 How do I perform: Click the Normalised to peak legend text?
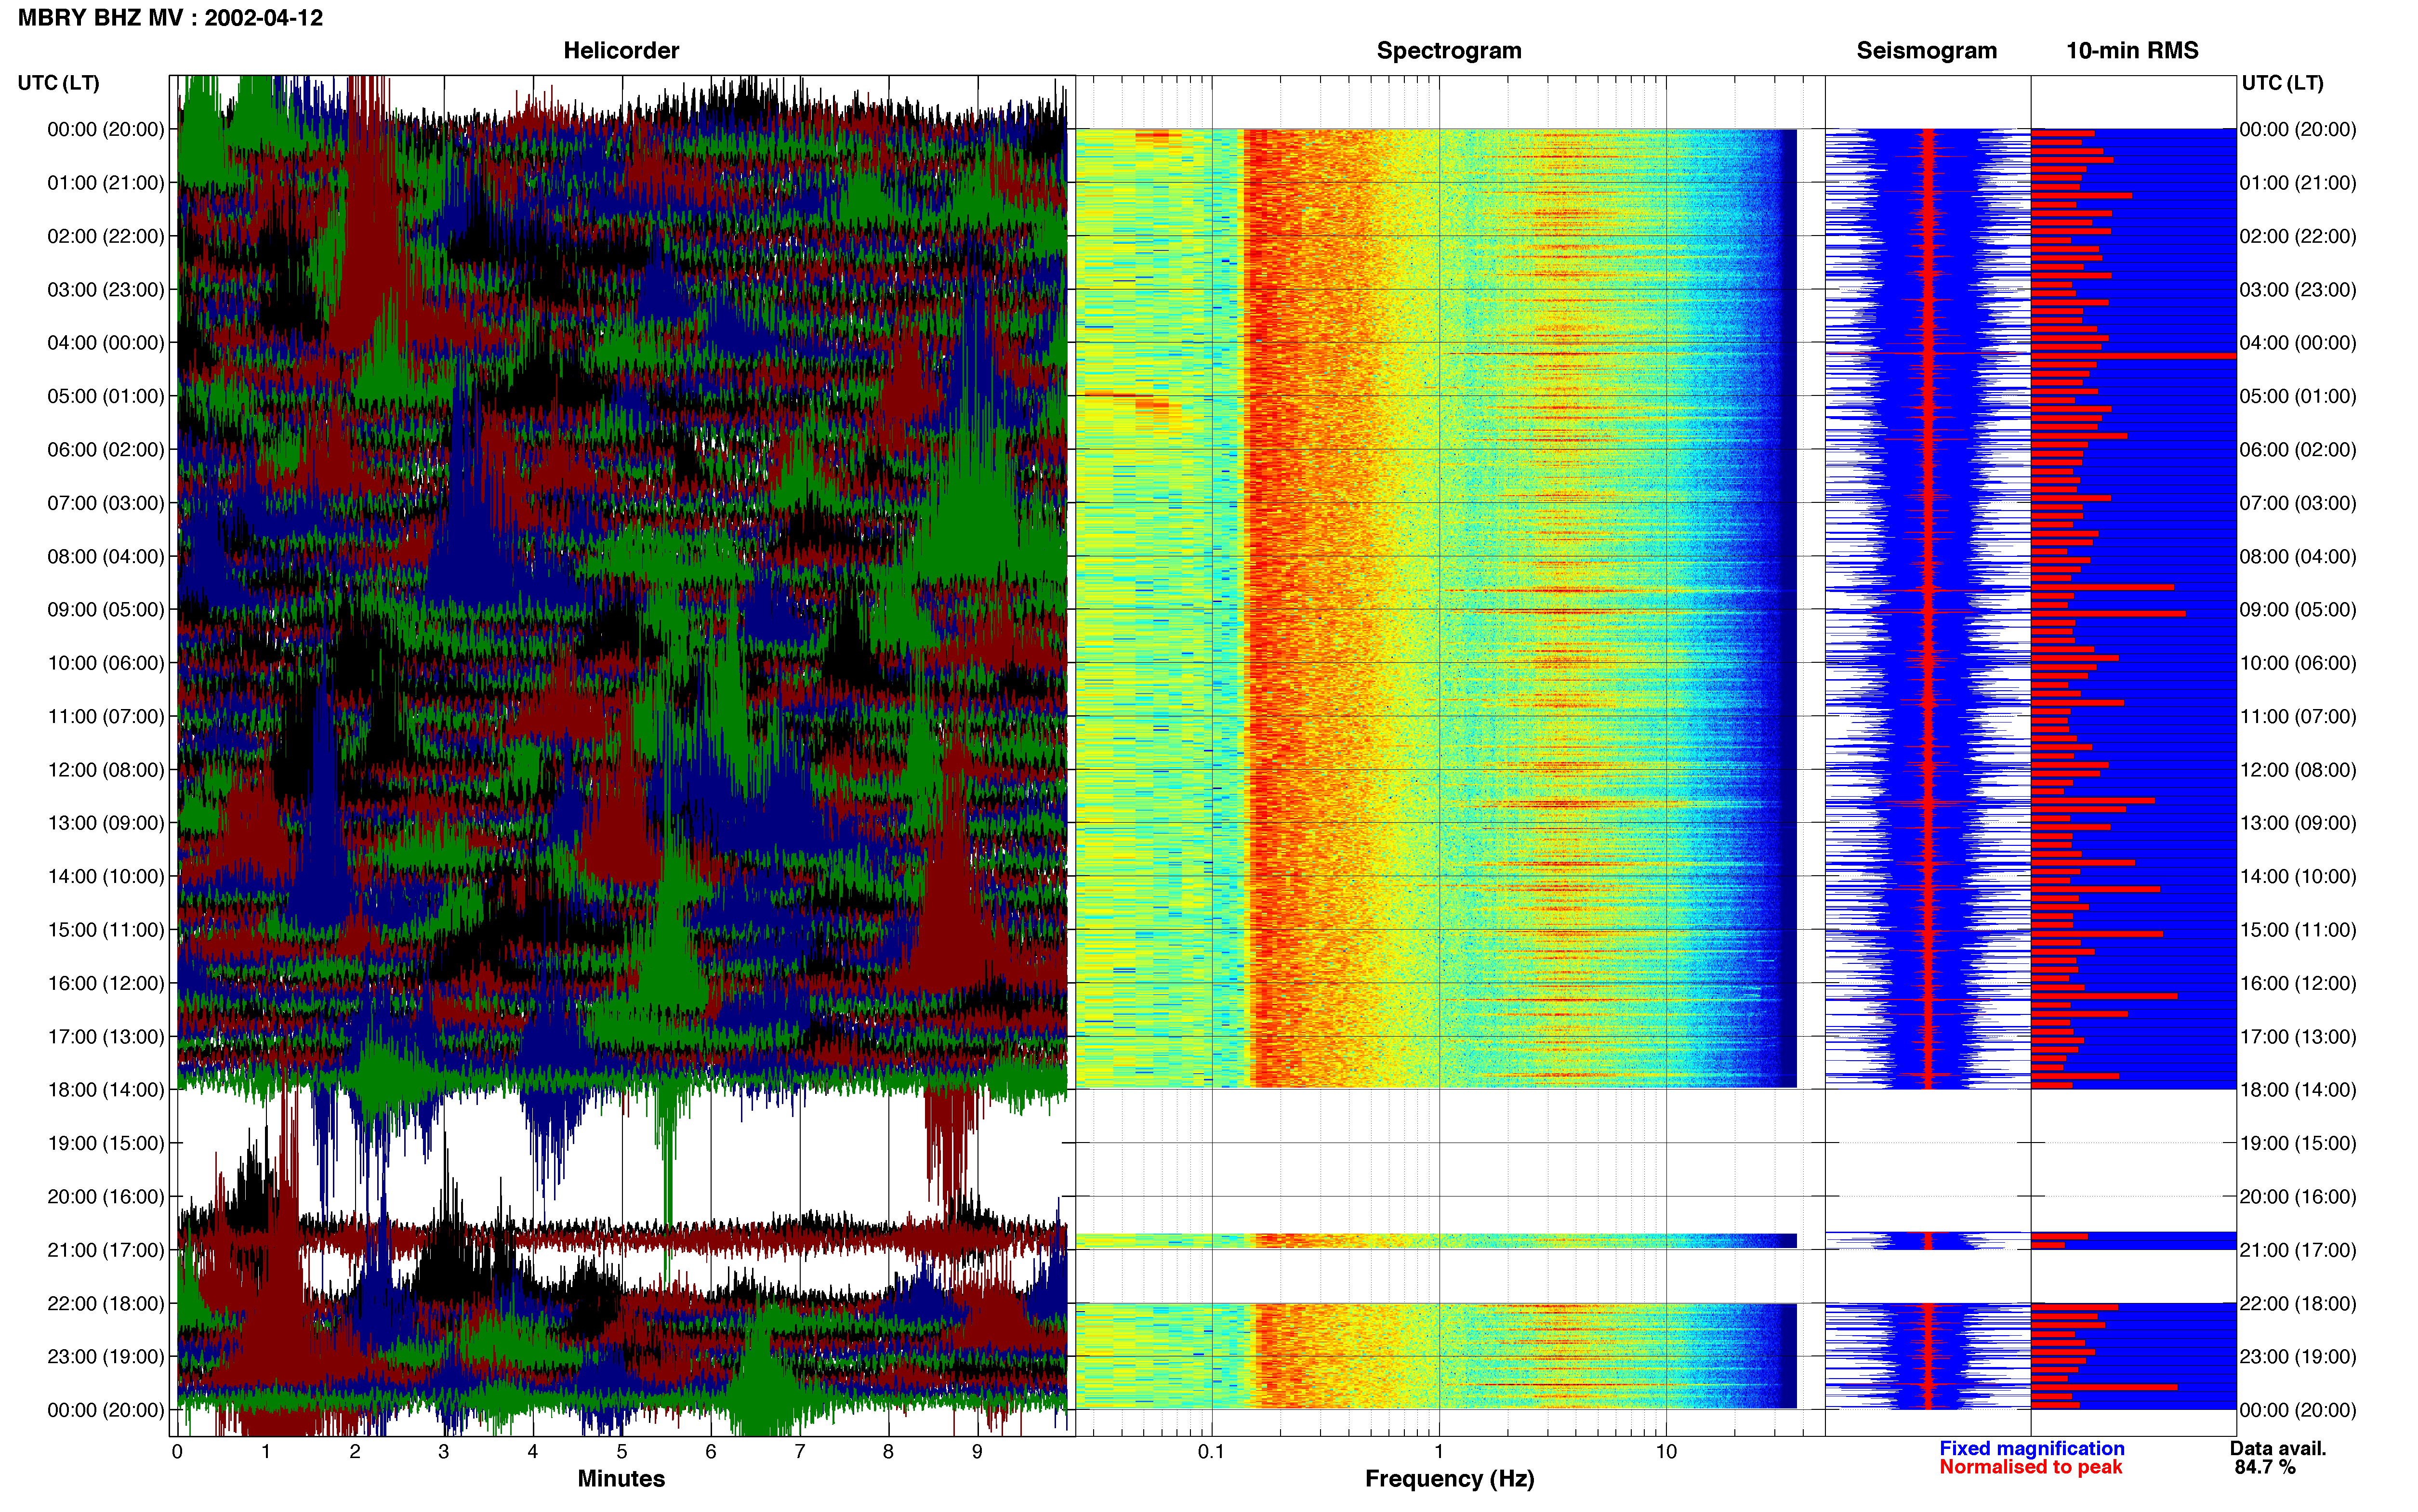[x=2030, y=1467]
